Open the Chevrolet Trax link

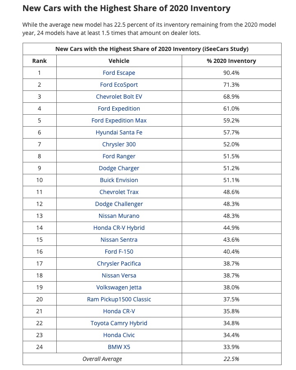click(119, 192)
